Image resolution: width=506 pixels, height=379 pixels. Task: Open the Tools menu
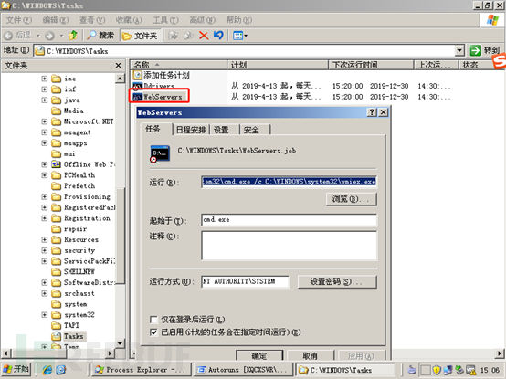click(x=165, y=20)
